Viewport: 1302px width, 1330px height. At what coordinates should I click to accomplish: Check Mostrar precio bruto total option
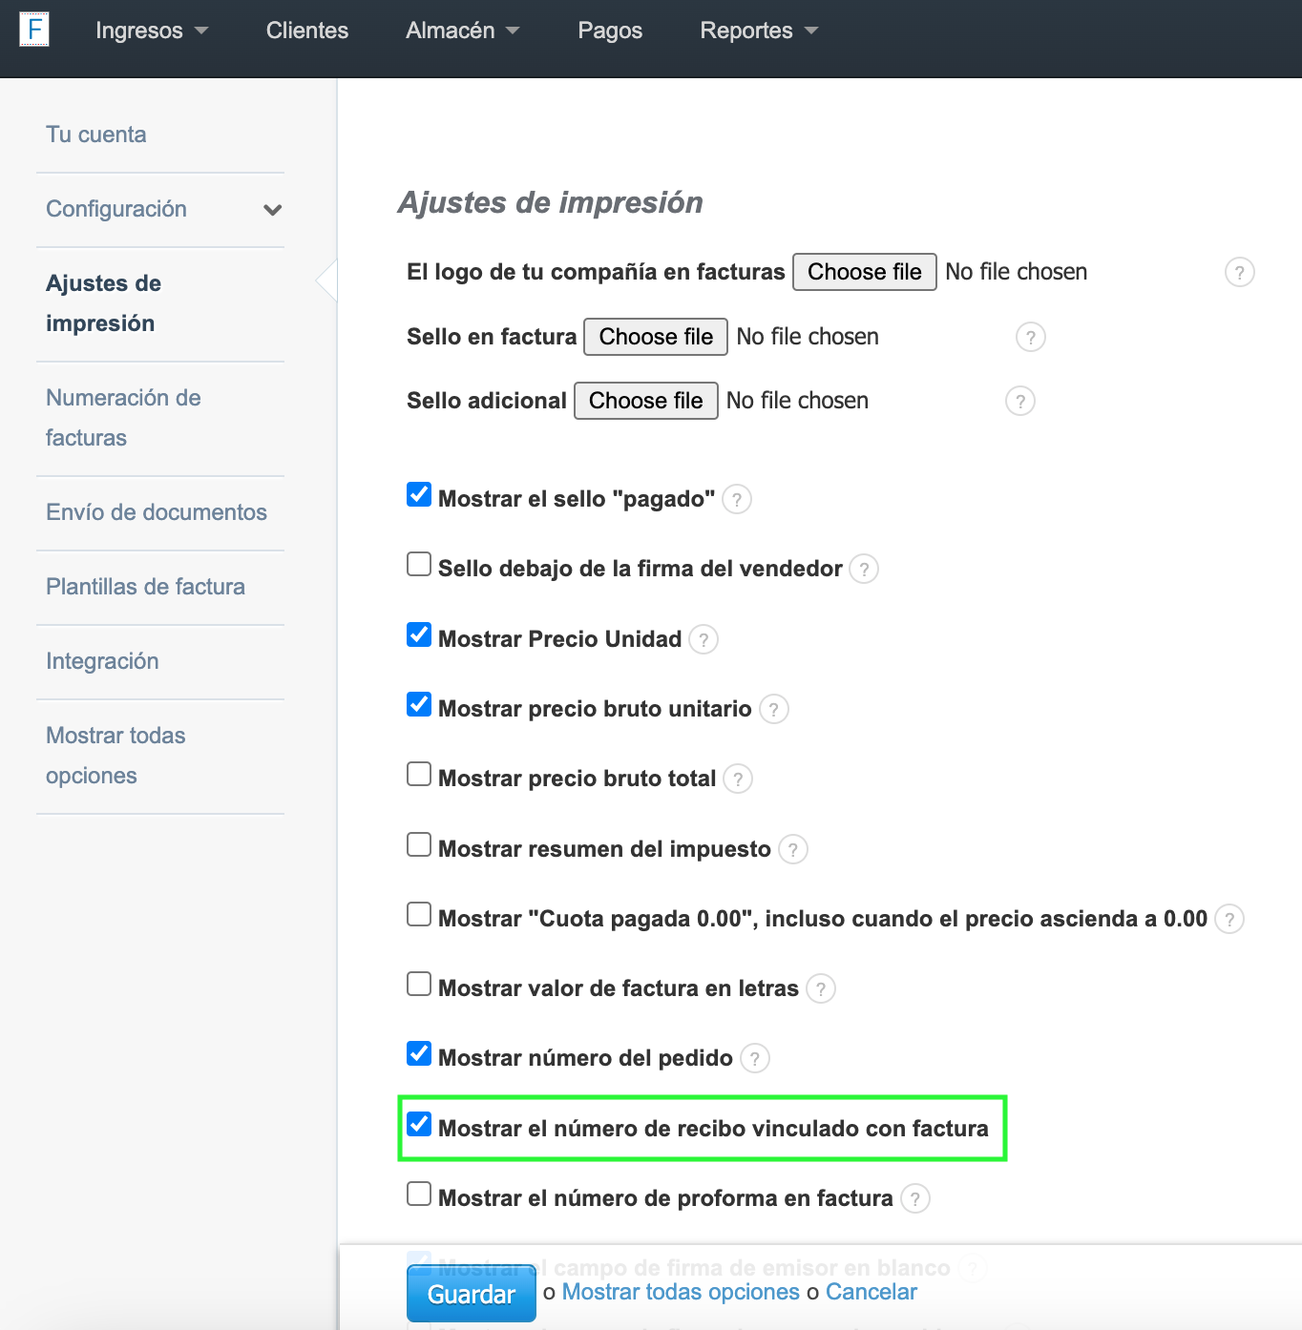pos(419,774)
